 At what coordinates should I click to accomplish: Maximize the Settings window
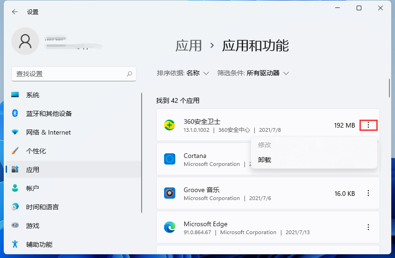[x=359, y=8]
